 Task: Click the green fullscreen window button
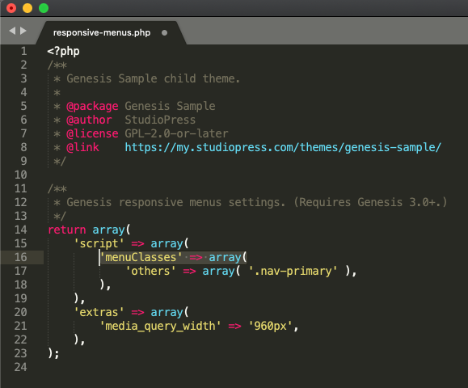44,8
